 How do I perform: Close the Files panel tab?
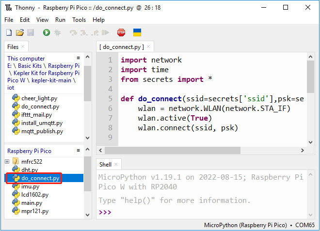[x=23, y=46]
